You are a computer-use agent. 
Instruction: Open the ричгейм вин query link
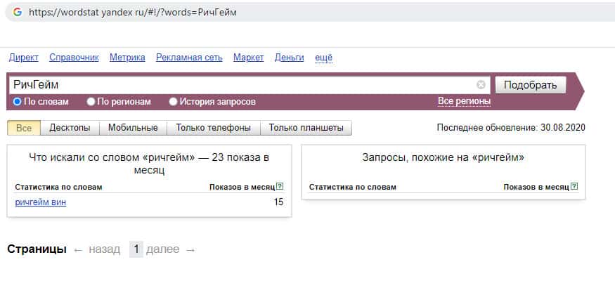pyautogui.click(x=40, y=202)
